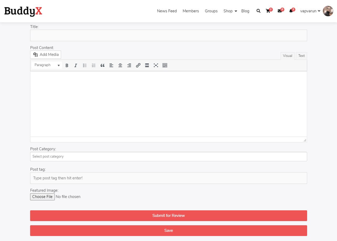Image resolution: width=337 pixels, height=241 pixels.
Task: Click the Choose File button
Action: coord(42,197)
